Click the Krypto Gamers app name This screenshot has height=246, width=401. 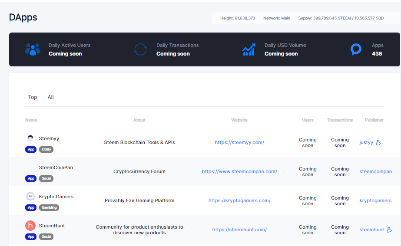point(56,197)
